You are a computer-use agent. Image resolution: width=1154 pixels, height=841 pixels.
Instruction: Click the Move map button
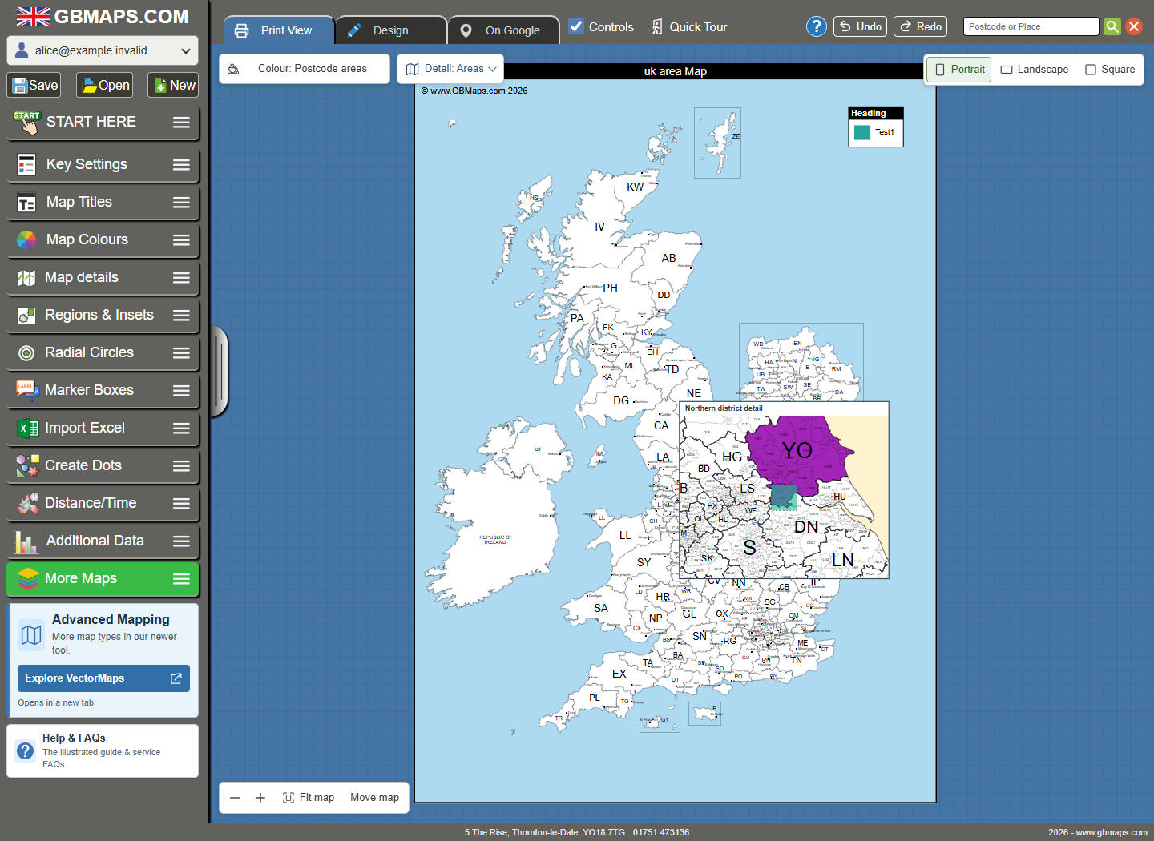[374, 798]
